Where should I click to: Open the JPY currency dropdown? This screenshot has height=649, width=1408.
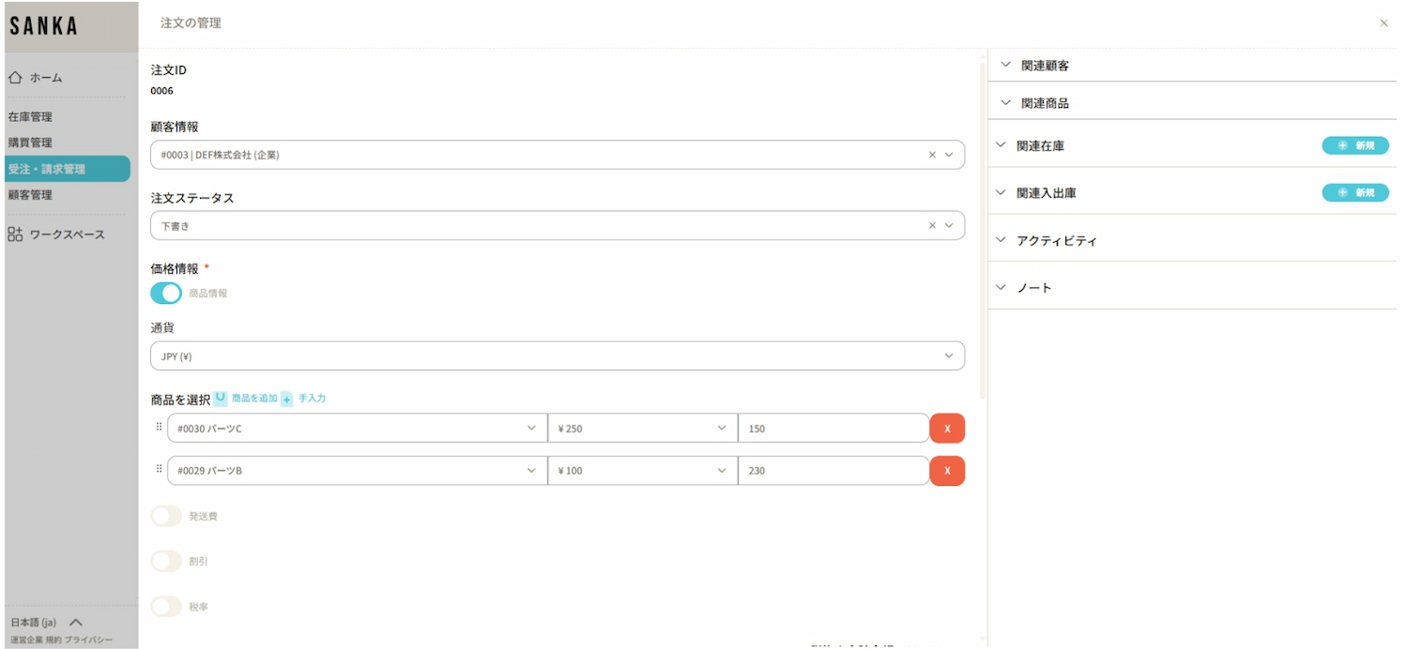tap(557, 356)
